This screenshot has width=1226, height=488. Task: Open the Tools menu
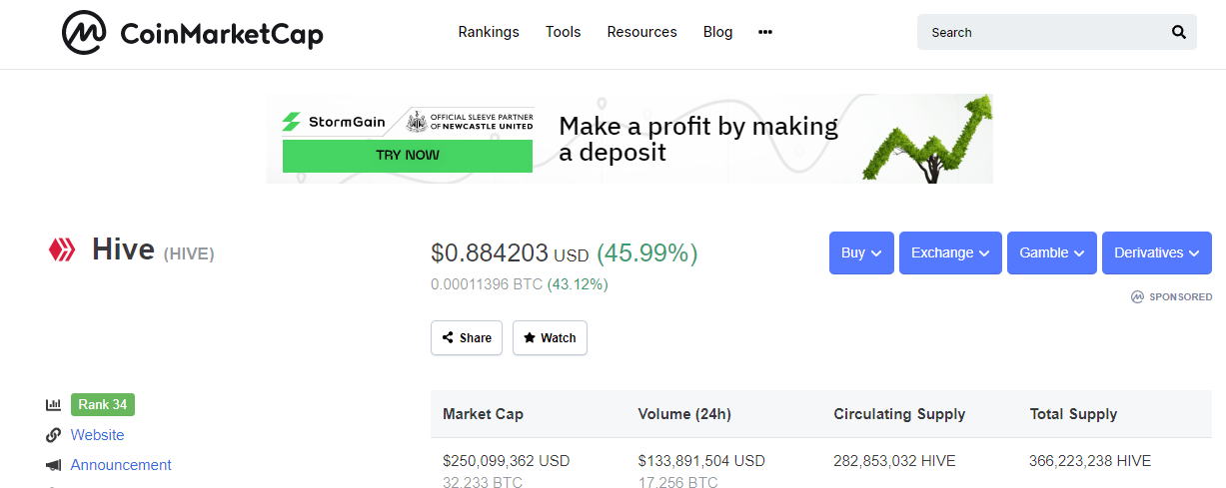tap(563, 32)
